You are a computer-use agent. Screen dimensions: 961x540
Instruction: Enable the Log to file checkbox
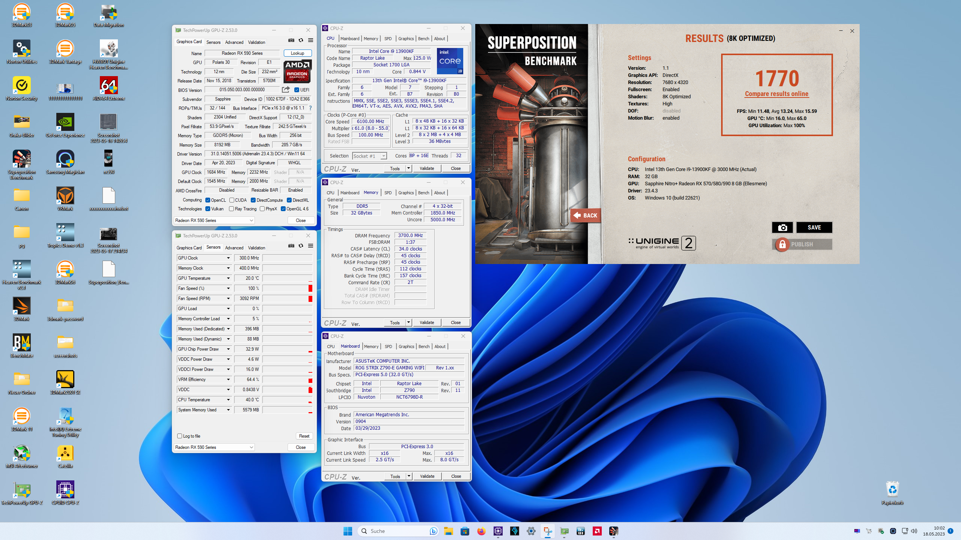179,436
